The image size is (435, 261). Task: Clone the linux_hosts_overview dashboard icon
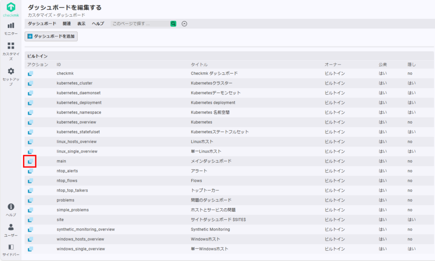click(30, 142)
